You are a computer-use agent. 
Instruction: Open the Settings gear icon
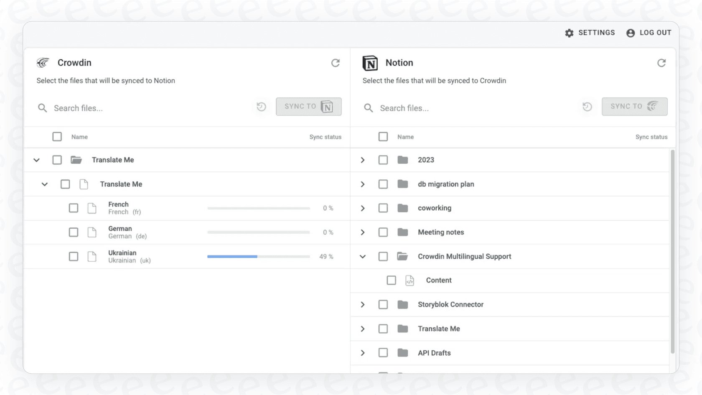coord(569,33)
